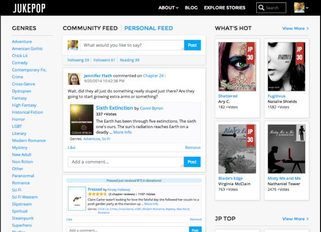Click the JukePop logo

coord(29,8)
